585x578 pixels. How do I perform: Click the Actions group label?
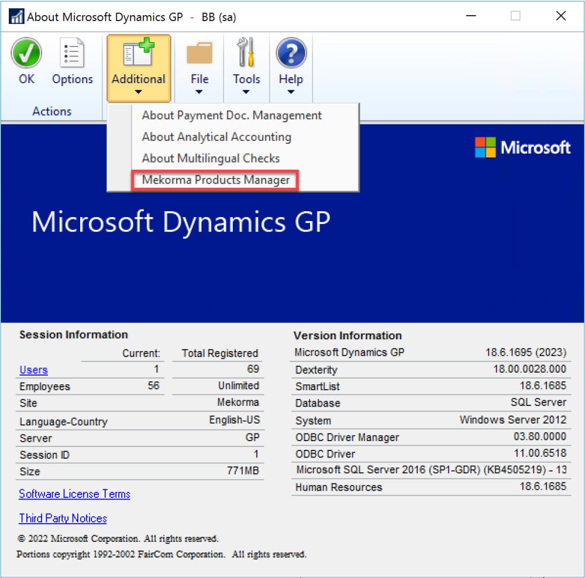click(52, 111)
